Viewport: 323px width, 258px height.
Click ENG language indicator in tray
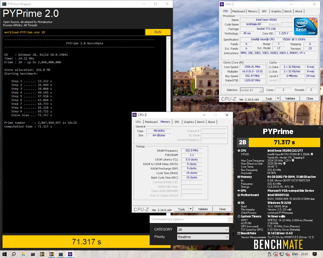click(x=295, y=254)
